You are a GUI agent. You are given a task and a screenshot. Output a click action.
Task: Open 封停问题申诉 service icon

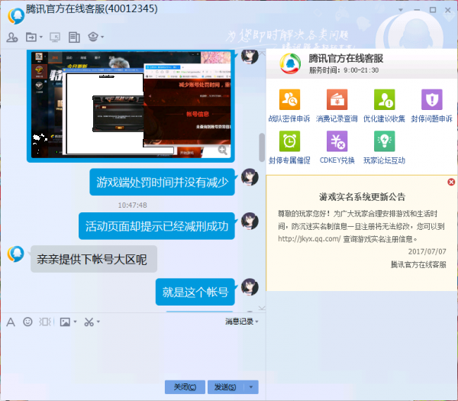[x=432, y=99]
